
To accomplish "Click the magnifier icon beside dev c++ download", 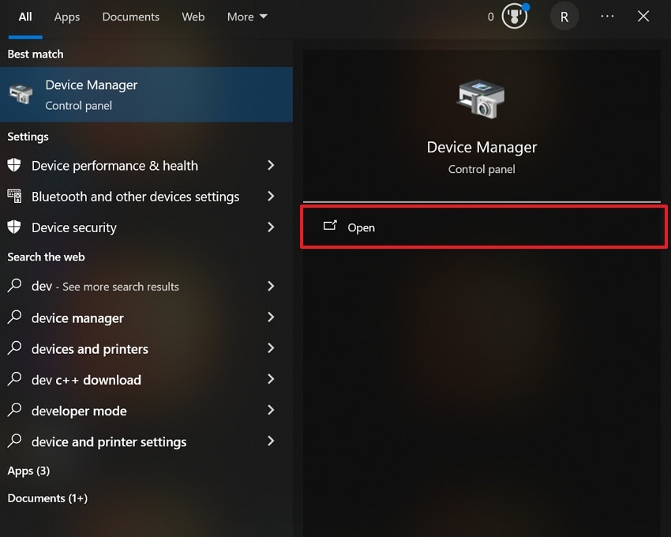I will click(x=13, y=380).
